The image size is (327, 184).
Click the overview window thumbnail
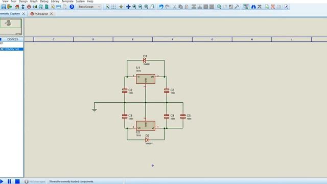point(11,27)
